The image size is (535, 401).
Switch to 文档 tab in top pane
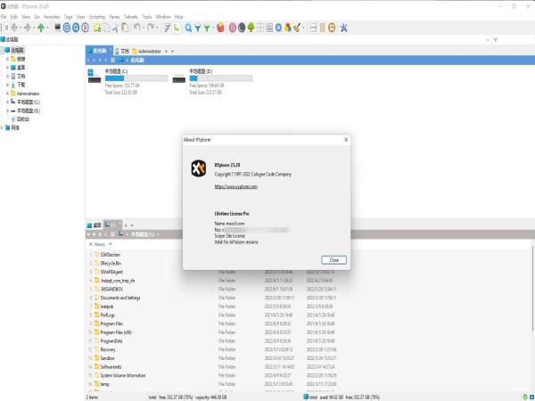pyautogui.click(x=122, y=51)
